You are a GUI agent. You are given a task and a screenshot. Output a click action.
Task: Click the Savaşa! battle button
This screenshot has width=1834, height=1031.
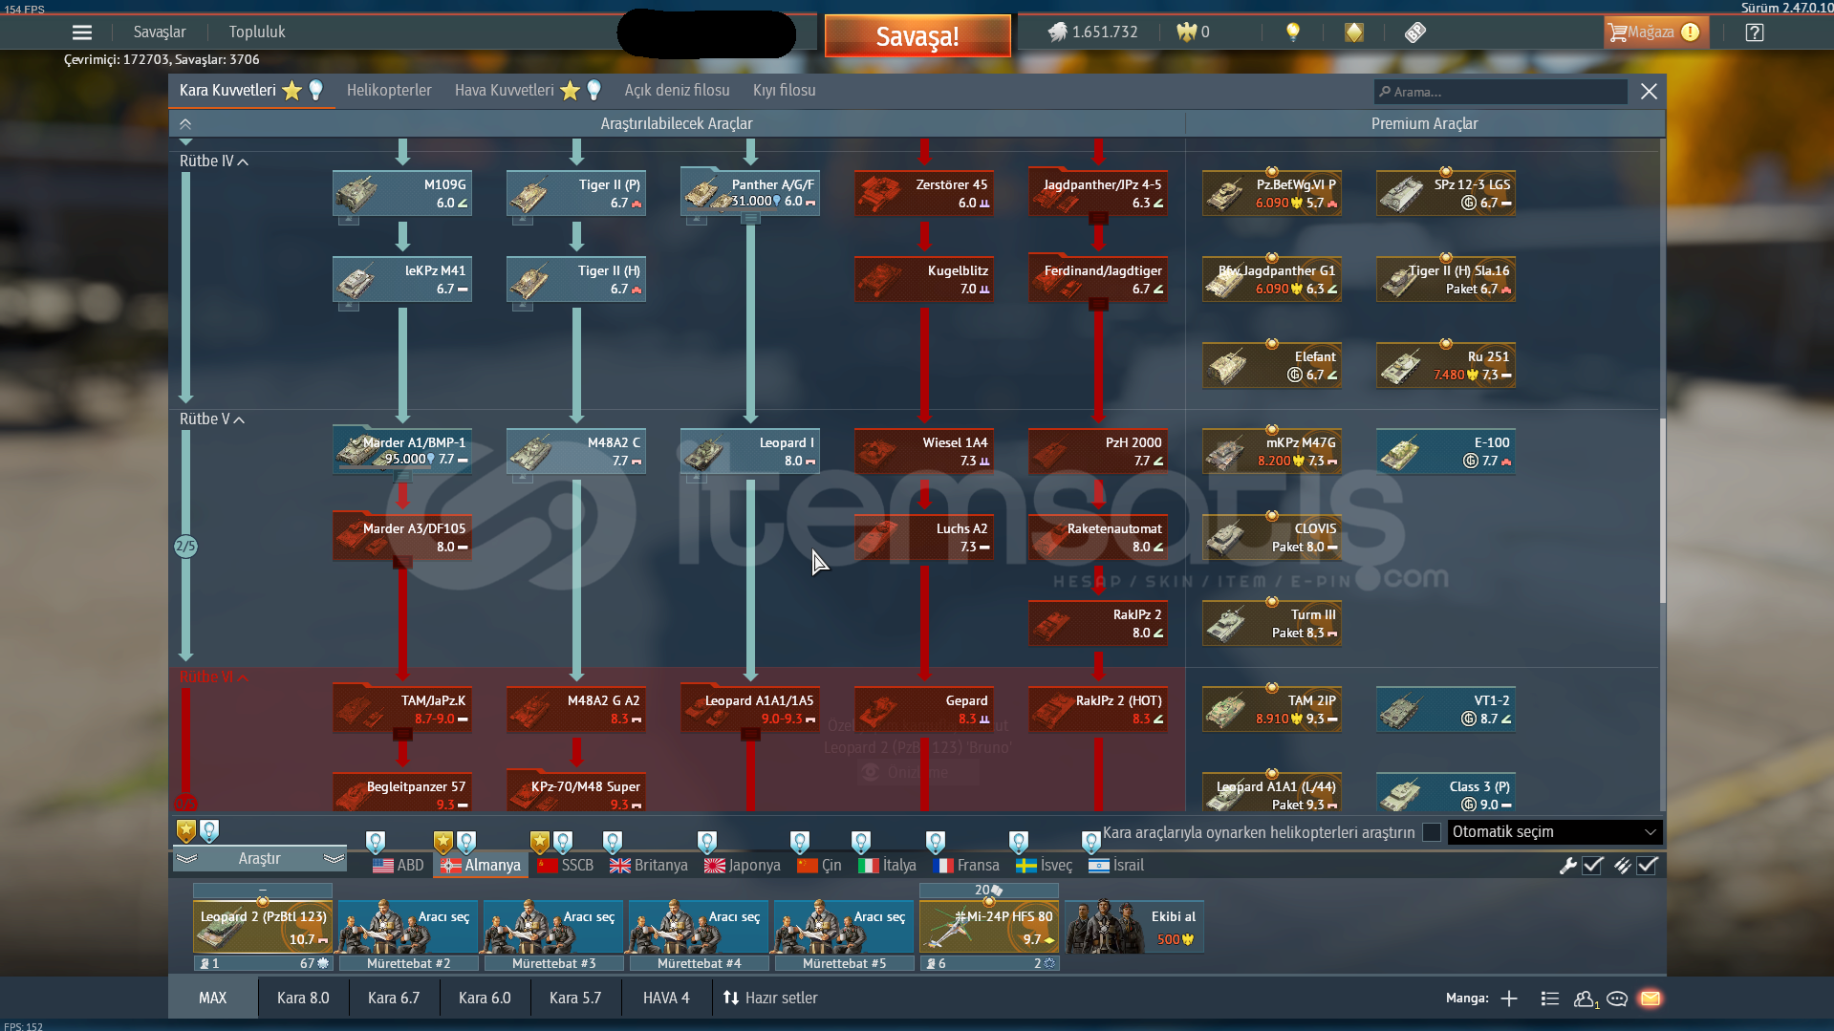tap(917, 36)
